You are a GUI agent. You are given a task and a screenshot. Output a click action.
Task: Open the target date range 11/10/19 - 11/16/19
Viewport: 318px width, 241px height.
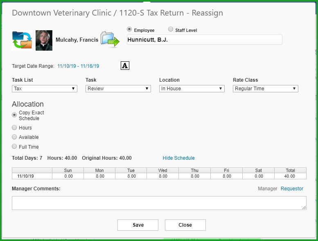(x=78, y=66)
